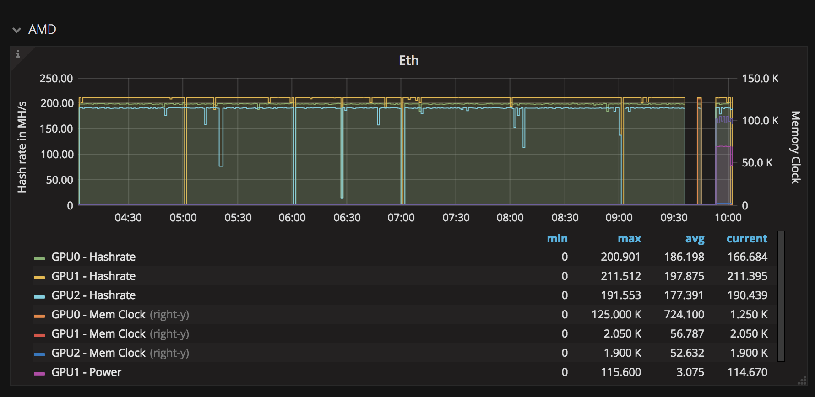Open GPU0 Hashrate green color swatch
The image size is (815, 397).
coord(39,258)
